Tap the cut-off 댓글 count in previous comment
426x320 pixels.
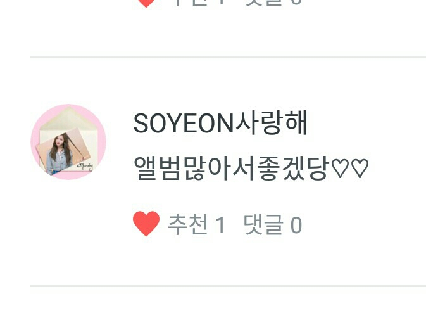pyautogui.click(x=273, y=3)
